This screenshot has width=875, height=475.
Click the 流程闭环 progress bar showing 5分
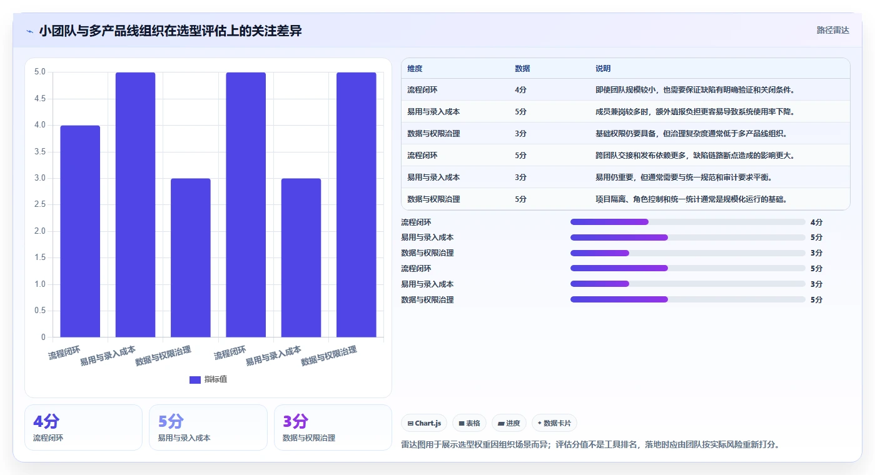[x=688, y=268]
